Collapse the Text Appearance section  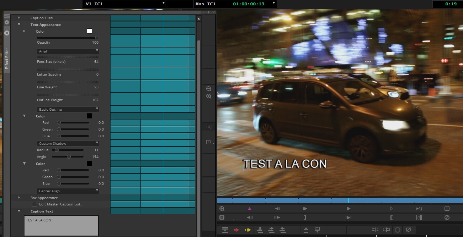pyautogui.click(x=19, y=24)
